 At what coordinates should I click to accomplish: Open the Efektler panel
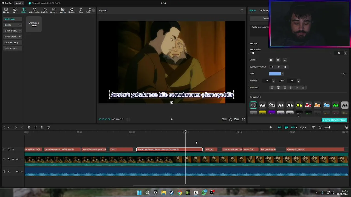tap(45, 10)
